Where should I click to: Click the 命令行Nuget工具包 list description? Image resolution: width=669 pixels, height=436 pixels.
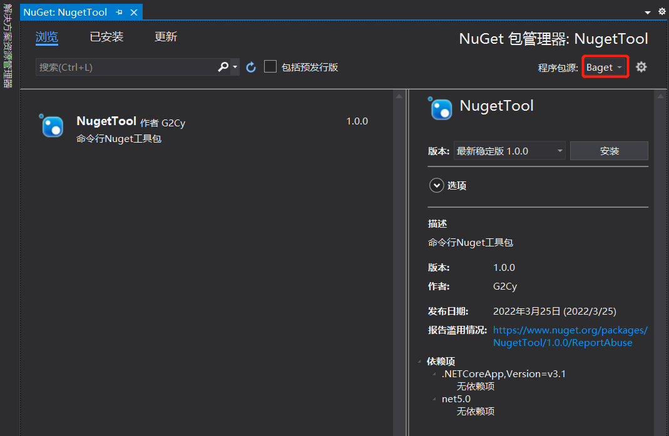click(x=119, y=139)
